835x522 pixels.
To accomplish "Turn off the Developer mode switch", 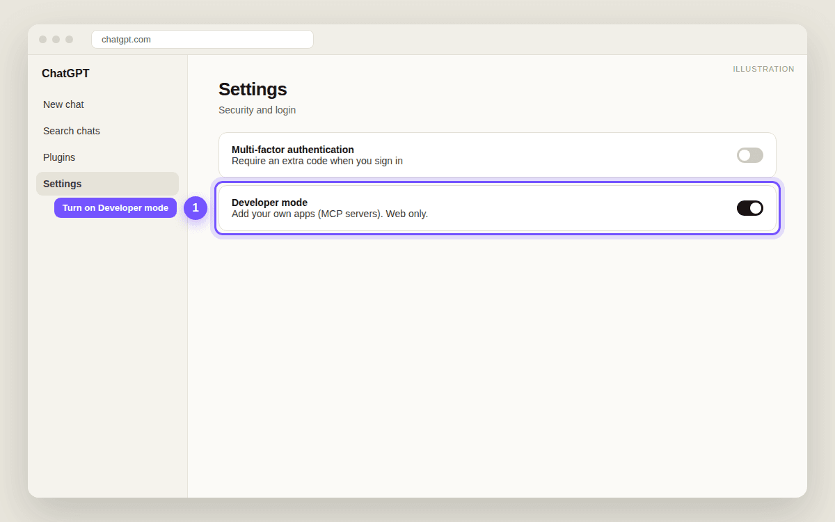I will (750, 208).
